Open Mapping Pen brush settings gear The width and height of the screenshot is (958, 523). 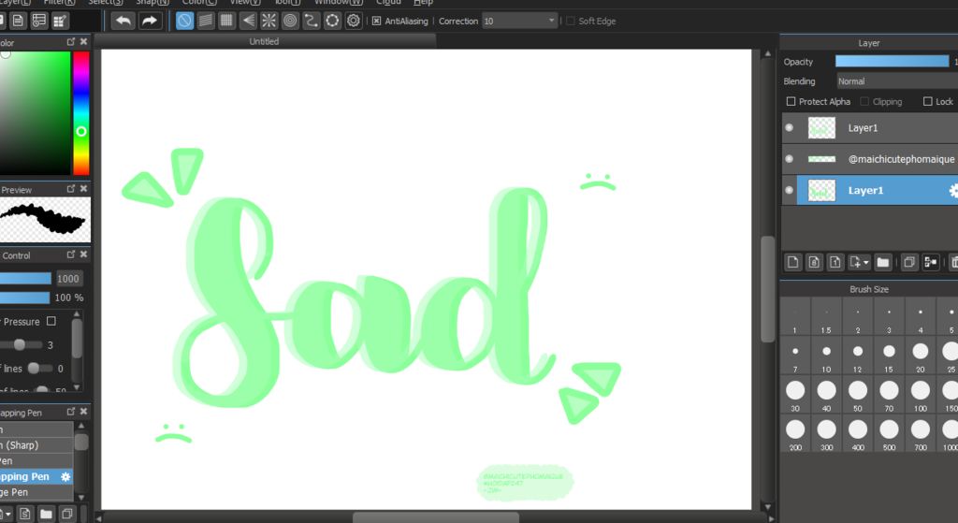[x=66, y=476]
